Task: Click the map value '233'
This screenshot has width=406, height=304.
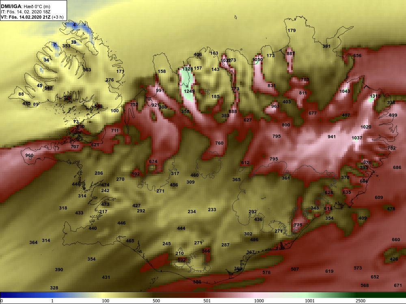Action: [x=212, y=210]
